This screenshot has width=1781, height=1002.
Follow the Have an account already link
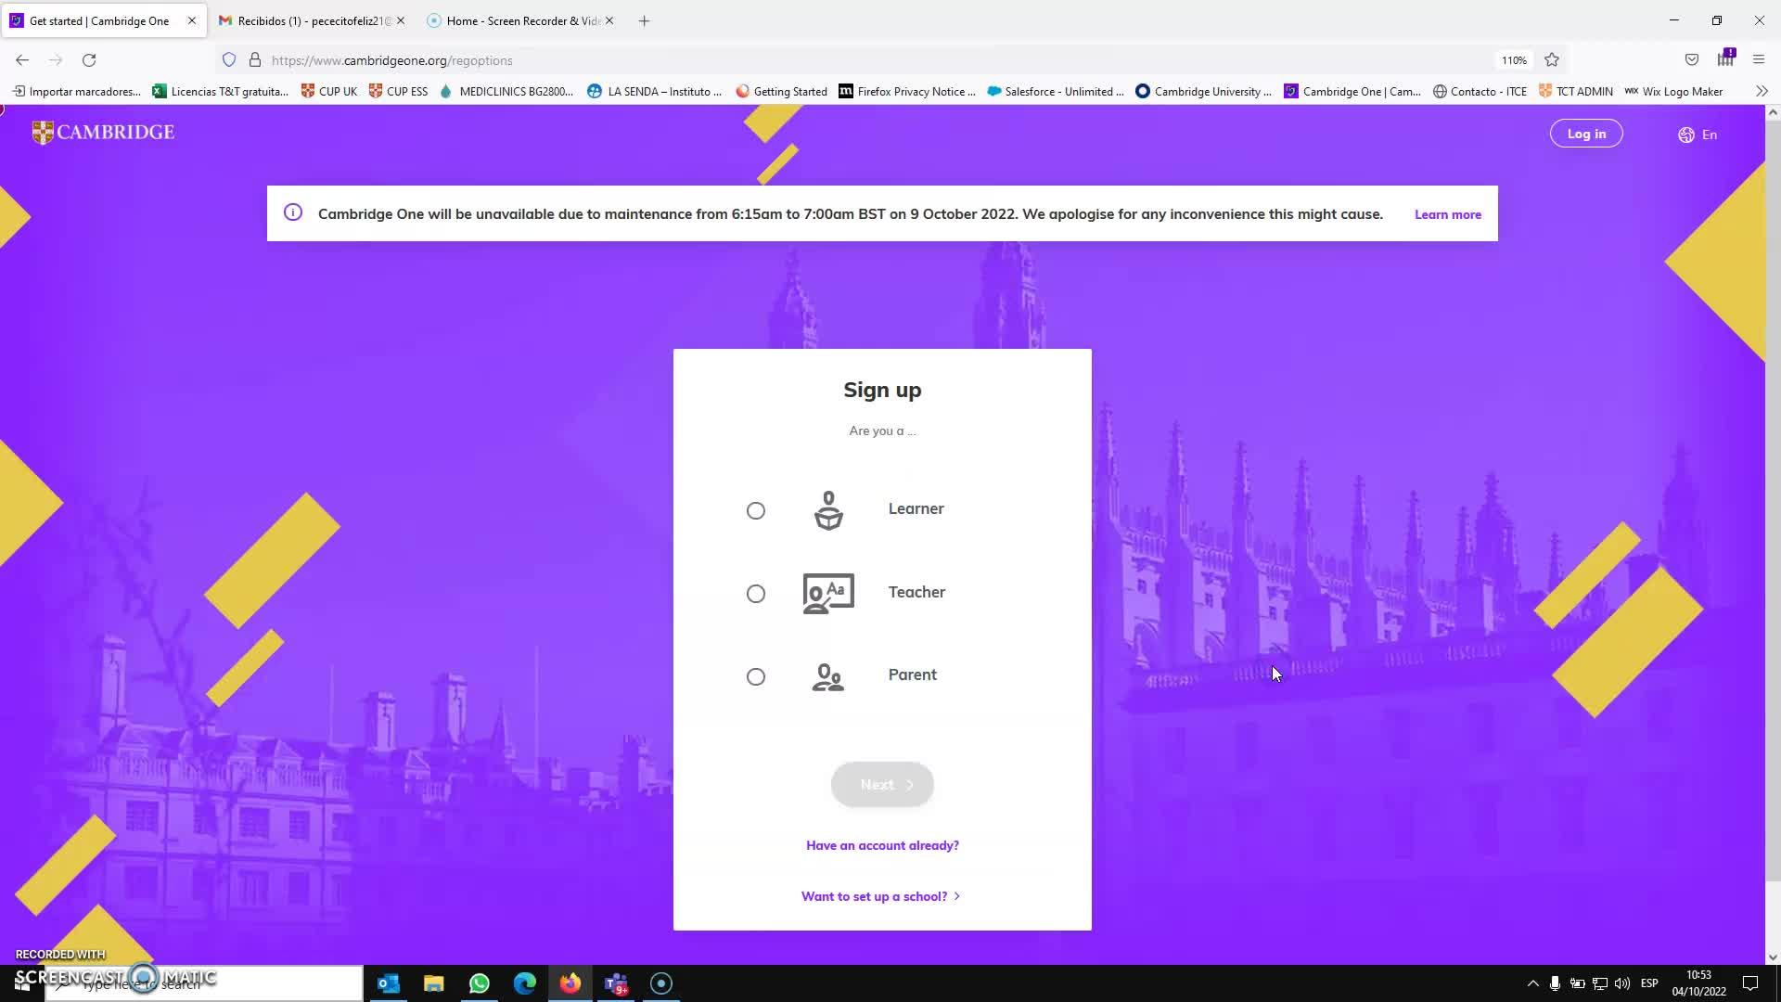pyautogui.click(x=882, y=845)
